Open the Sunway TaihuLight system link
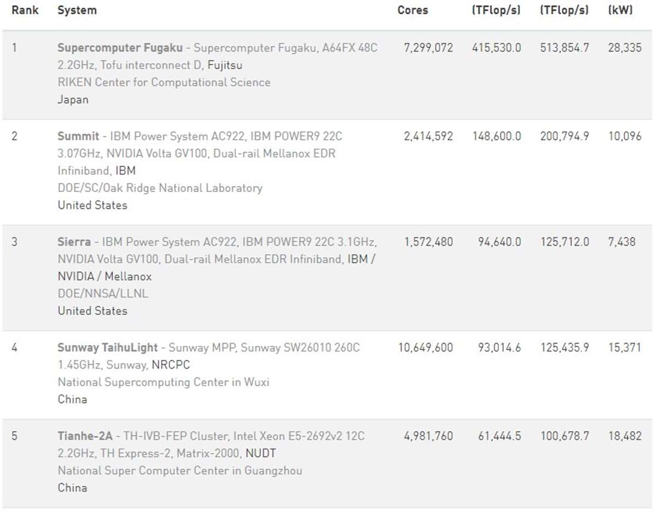The image size is (653, 512). coord(107,347)
